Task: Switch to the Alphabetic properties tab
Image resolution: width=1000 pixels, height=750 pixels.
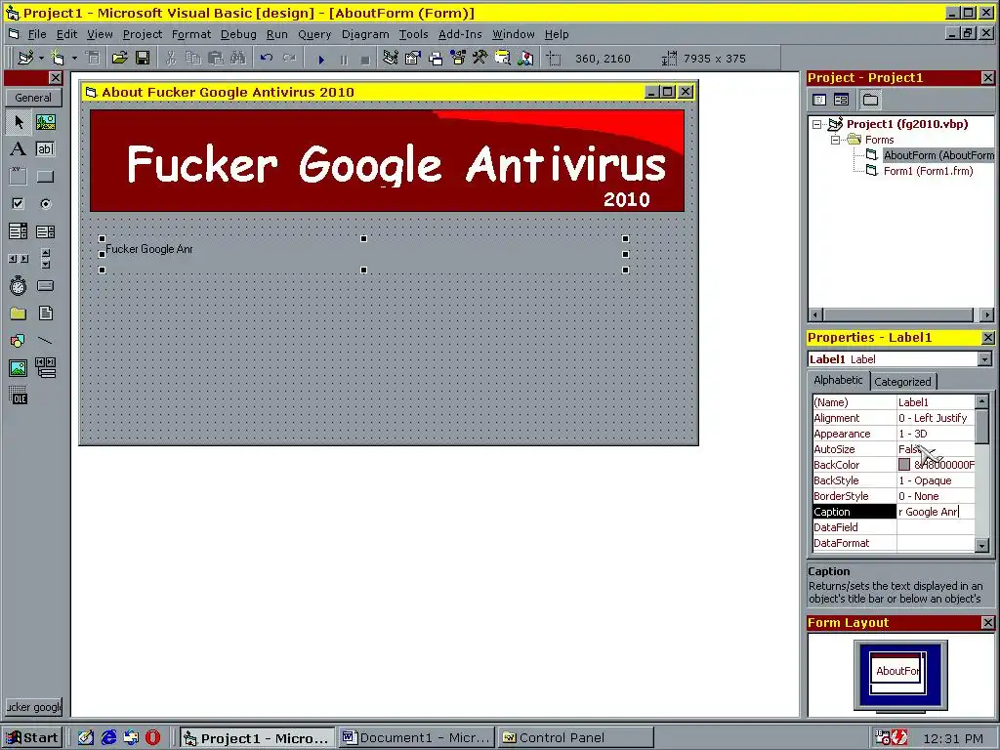Action: click(838, 380)
